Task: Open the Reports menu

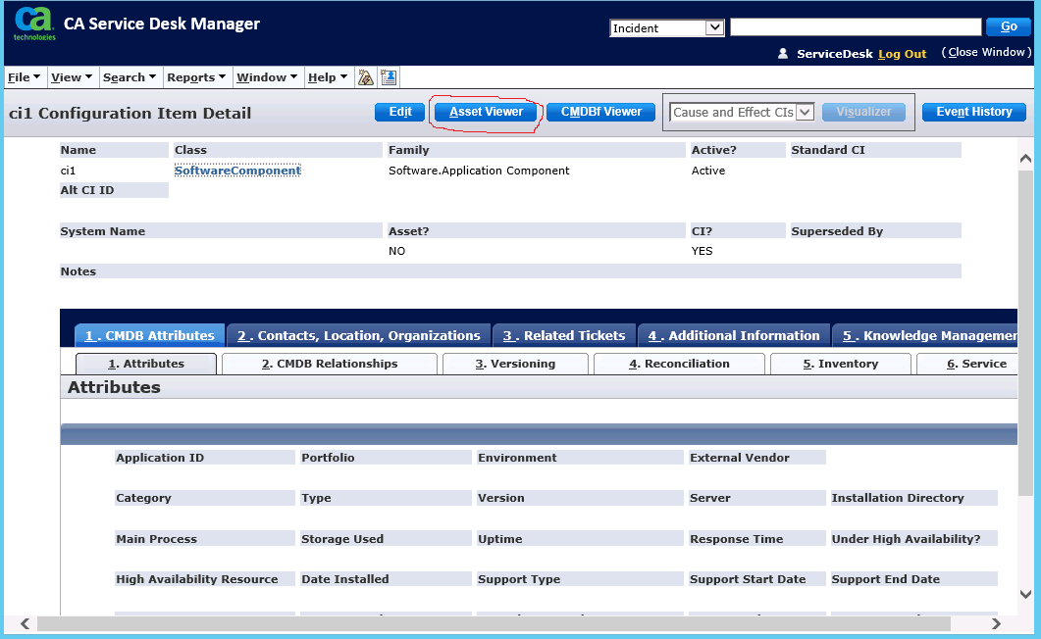Action: point(195,76)
